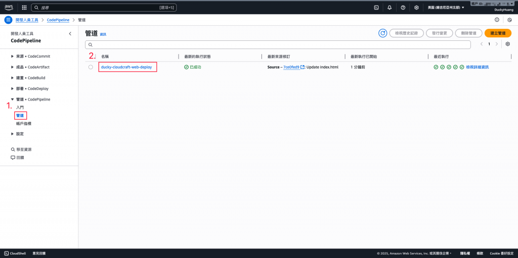
Task: Open table preferences gear icon
Action: [508, 44]
